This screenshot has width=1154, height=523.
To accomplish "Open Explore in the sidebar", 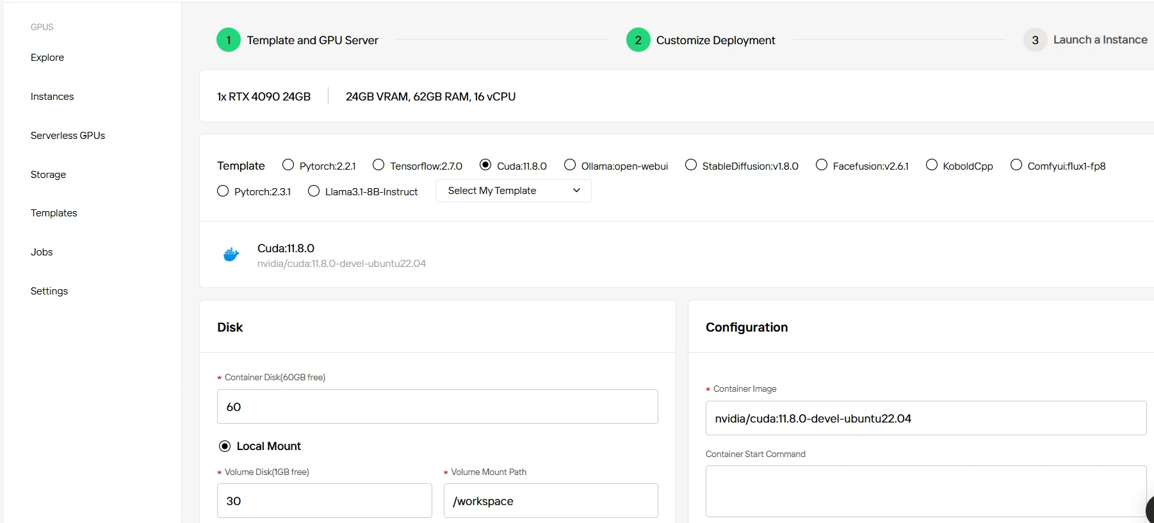I will (x=47, y=58).
